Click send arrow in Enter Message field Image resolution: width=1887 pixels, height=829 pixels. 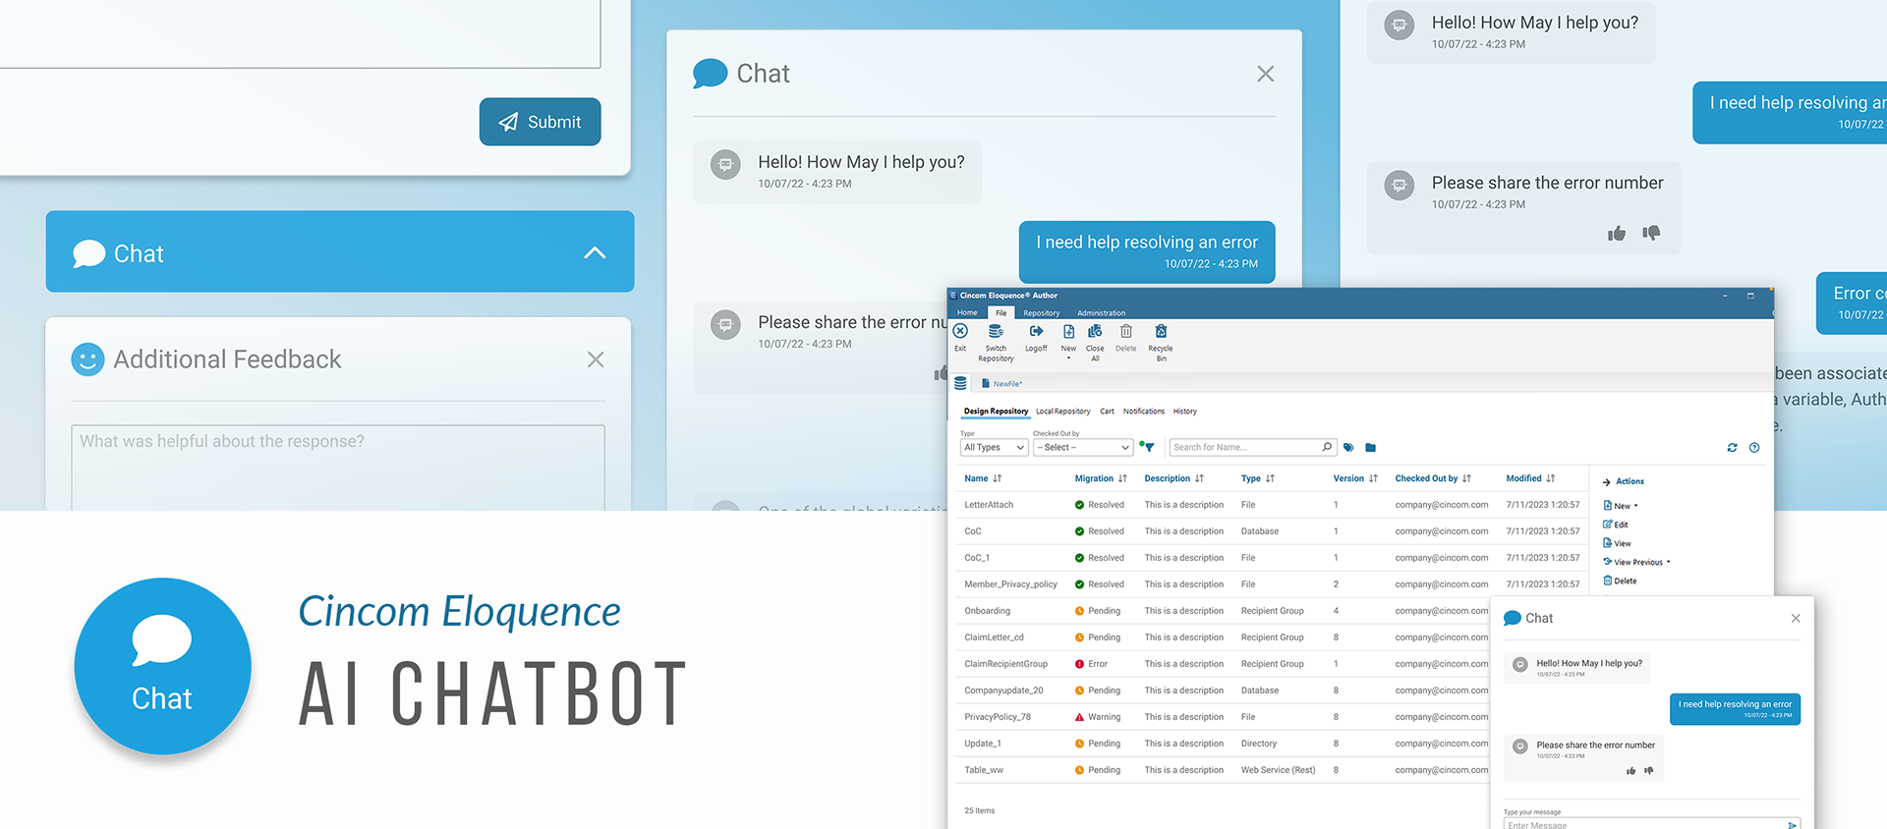[1792, 825]
